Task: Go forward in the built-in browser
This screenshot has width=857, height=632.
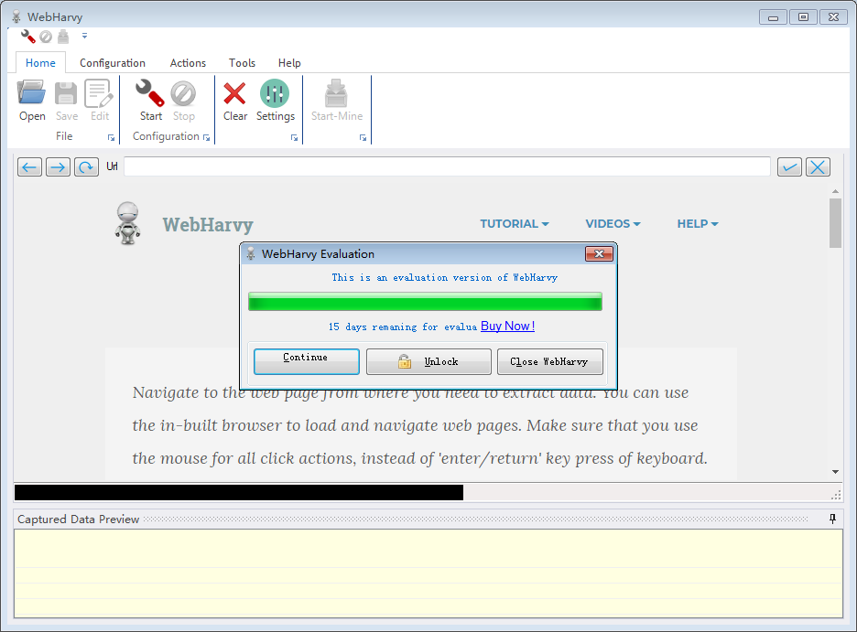Action: coord(58,167)
